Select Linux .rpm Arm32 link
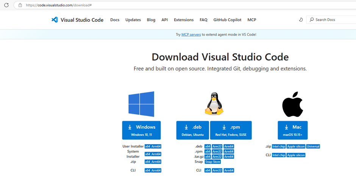 217,151
